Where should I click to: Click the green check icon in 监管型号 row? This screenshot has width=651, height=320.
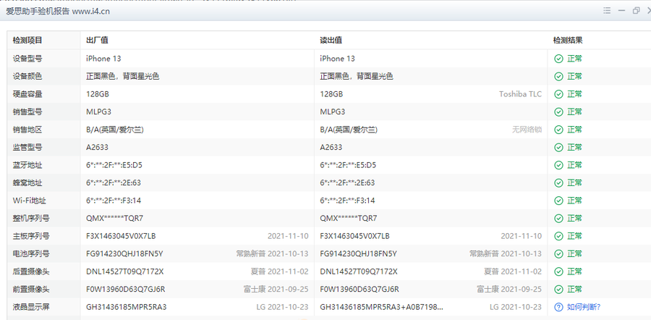pos(559,147)
